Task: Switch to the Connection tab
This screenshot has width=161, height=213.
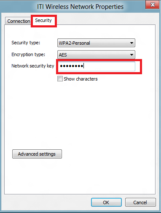Action: click(19, 21)
